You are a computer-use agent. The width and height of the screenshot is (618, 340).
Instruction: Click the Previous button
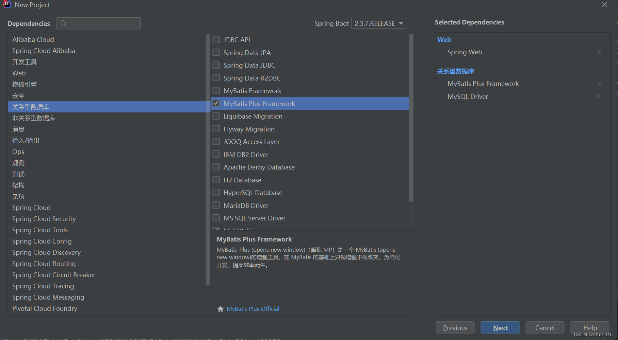point(455,328)
